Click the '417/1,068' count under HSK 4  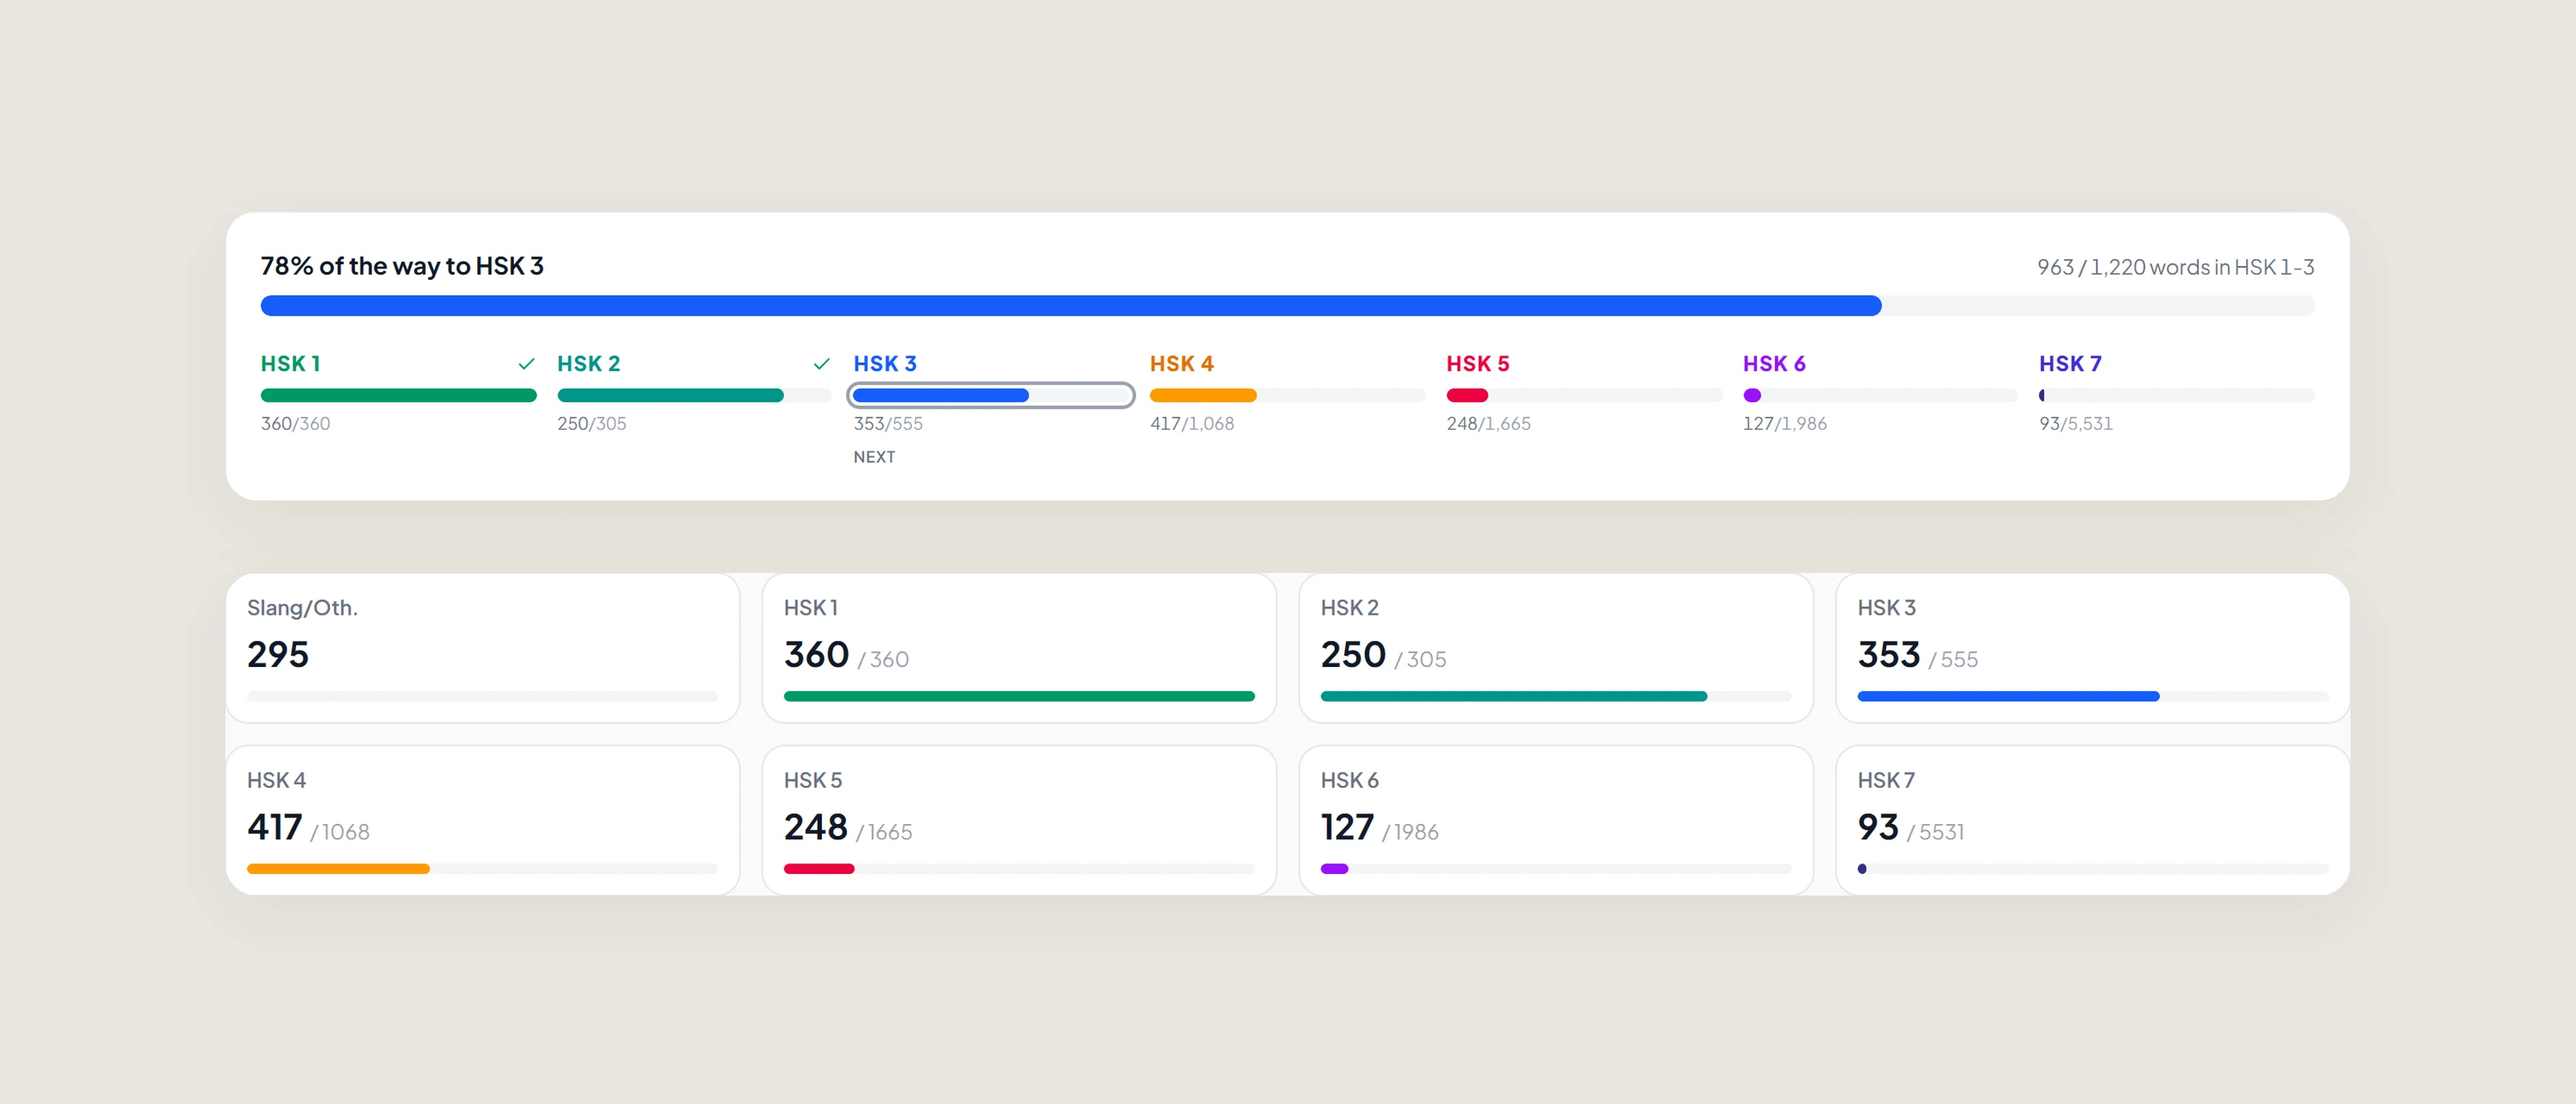[x=1192, y=424]
